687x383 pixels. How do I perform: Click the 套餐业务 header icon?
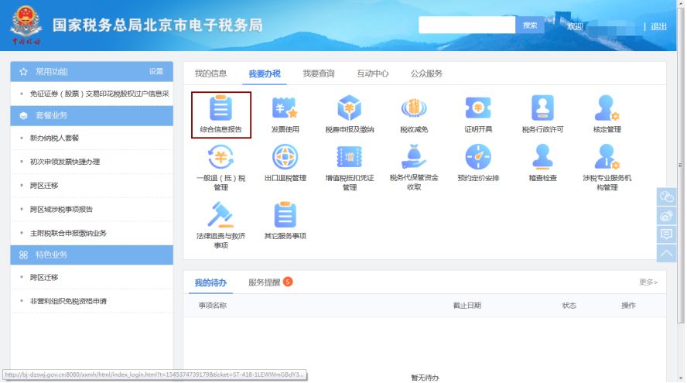tap(24, 116)
